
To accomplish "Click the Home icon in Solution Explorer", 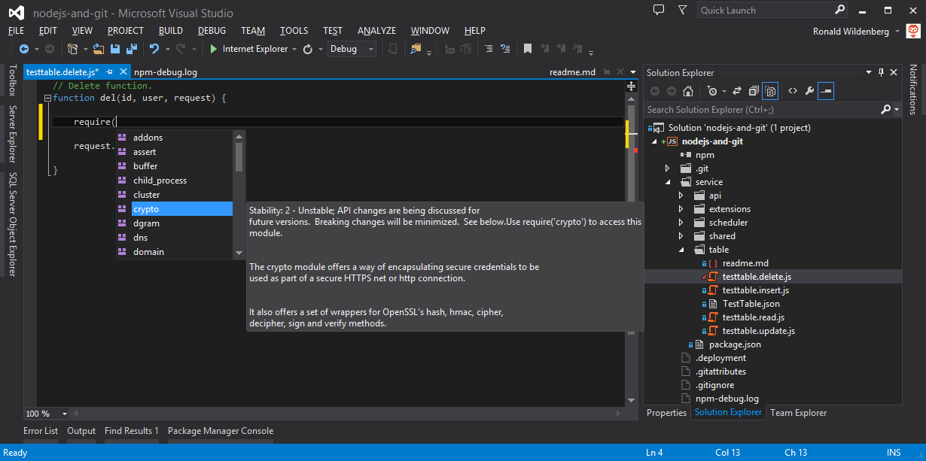I will coord(687,91).
